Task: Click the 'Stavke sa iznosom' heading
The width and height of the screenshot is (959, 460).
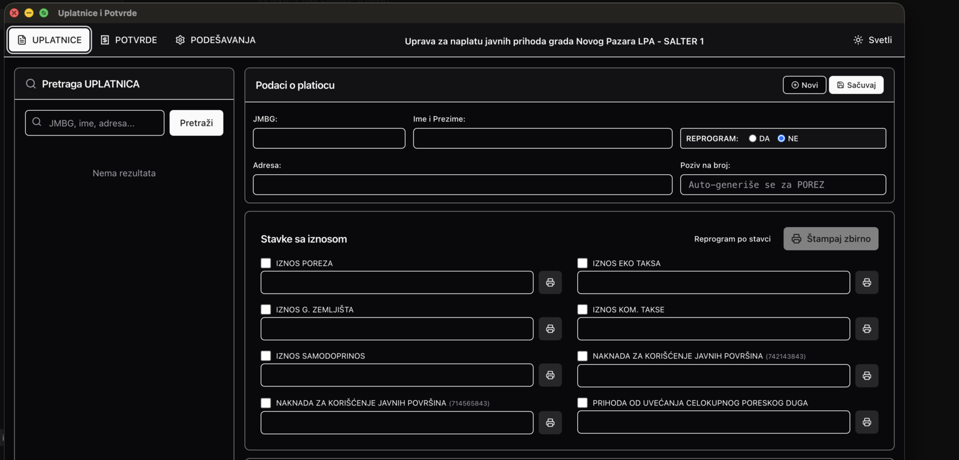Action: coord(304,239)
